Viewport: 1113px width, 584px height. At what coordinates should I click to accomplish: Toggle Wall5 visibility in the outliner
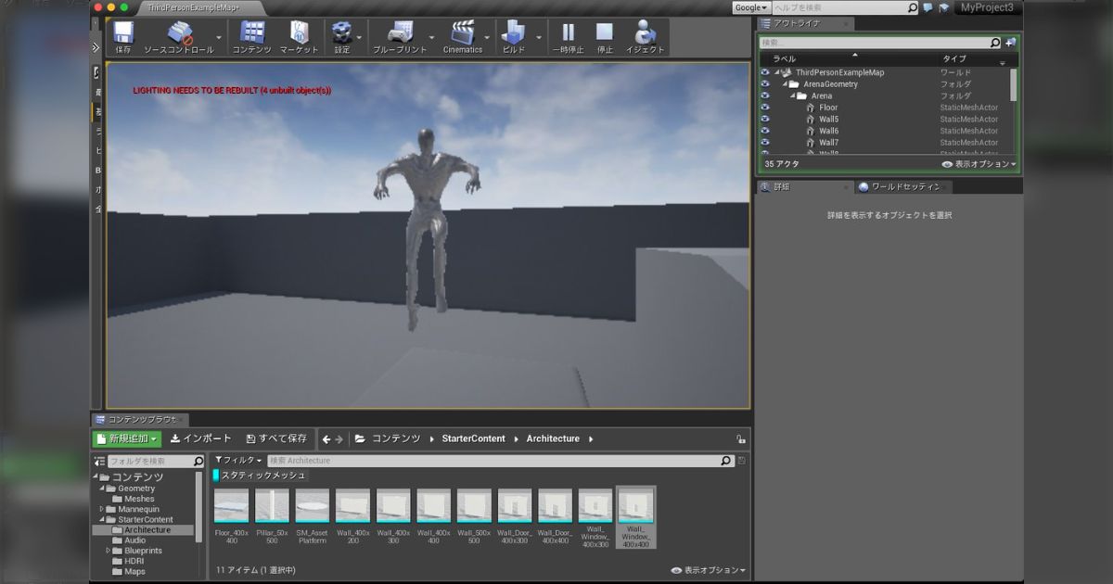click(763, 119)
